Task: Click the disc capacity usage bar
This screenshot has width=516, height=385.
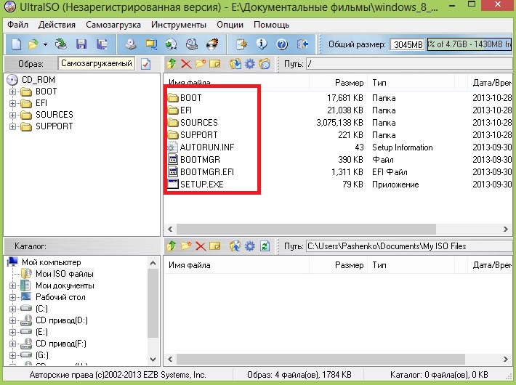Action: (x=469, y=44)
